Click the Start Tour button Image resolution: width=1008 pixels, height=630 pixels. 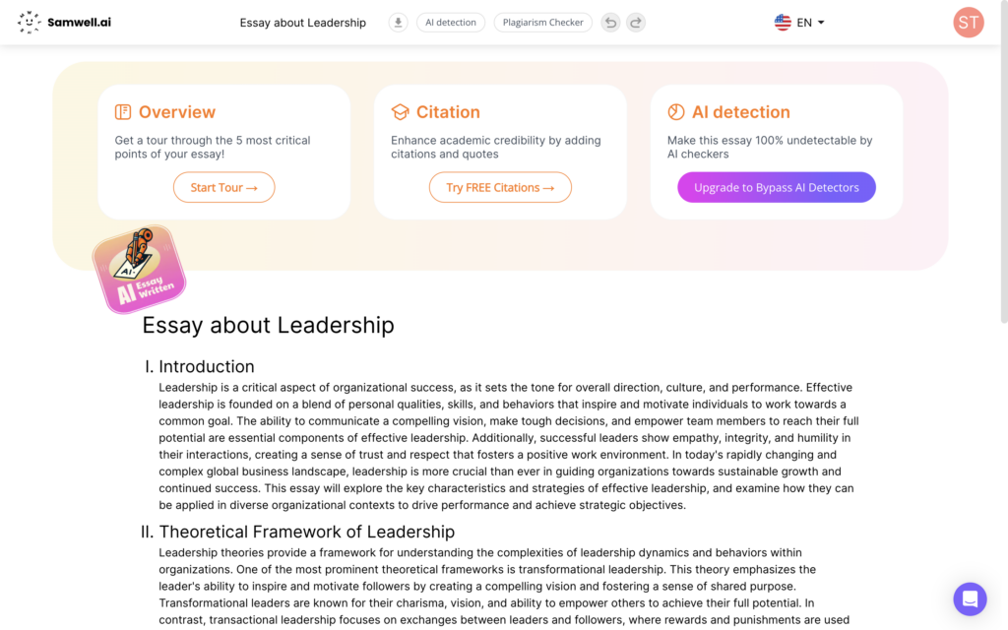pos(223,187)
